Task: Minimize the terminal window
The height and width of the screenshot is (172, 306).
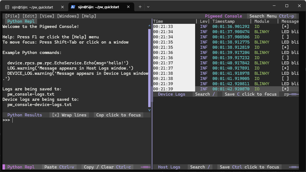Action: click(274, 6)
